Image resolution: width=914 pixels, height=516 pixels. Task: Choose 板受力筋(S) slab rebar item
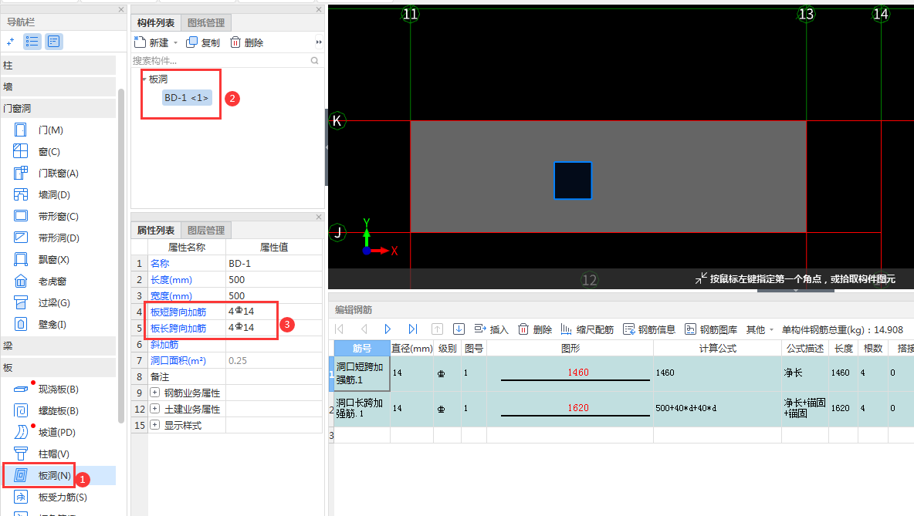tap(63, 497)
